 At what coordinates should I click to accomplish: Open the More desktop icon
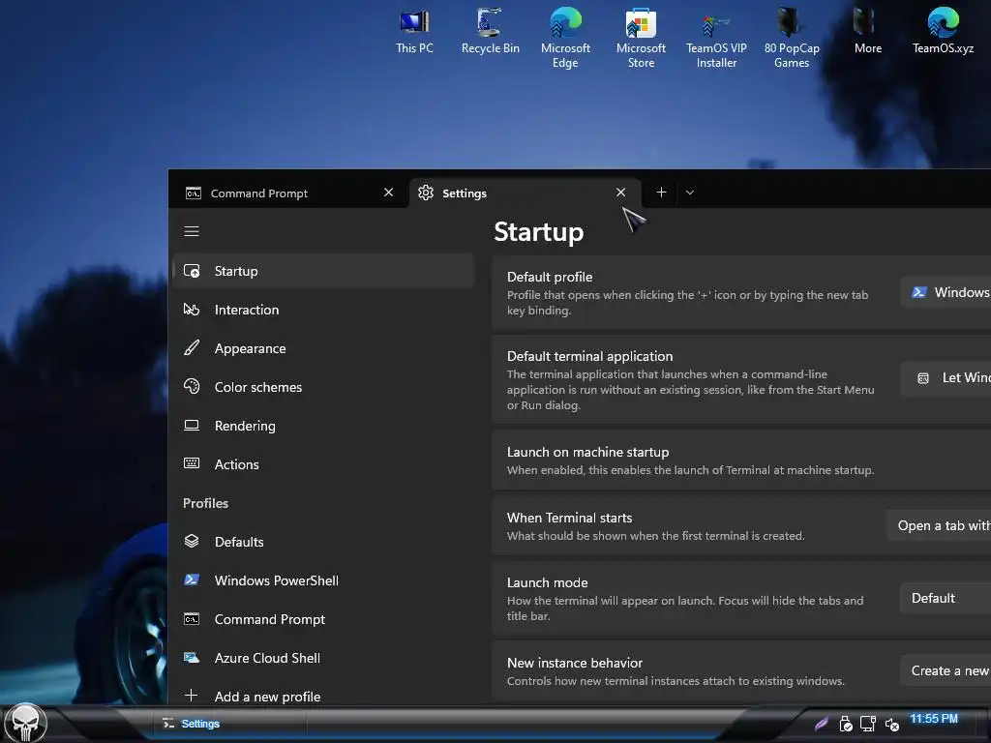pos(868,32)
